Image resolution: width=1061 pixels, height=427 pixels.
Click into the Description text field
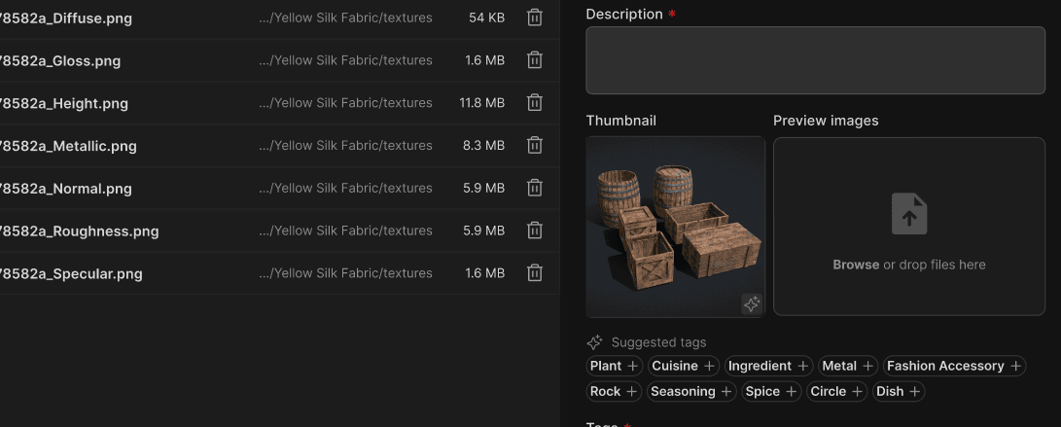(x=815, y=60)
